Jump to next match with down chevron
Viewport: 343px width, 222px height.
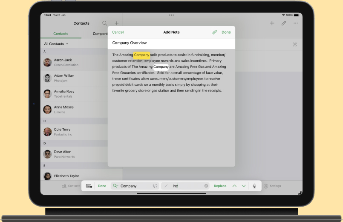click(244, 186)
